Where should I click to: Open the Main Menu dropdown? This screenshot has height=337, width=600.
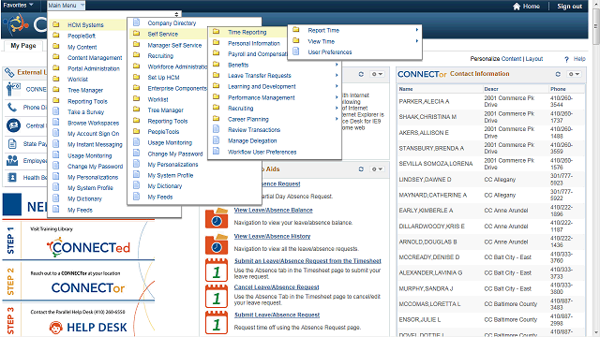pos(66,6)
